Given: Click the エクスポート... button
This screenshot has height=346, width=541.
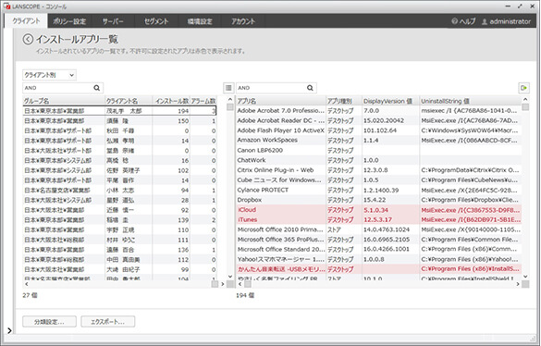Looking at the screenshot, I should pyautogui.click(x=107, y=321).
